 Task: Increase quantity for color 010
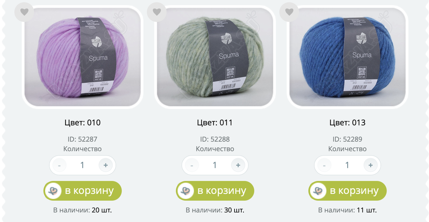pos(105,165)
